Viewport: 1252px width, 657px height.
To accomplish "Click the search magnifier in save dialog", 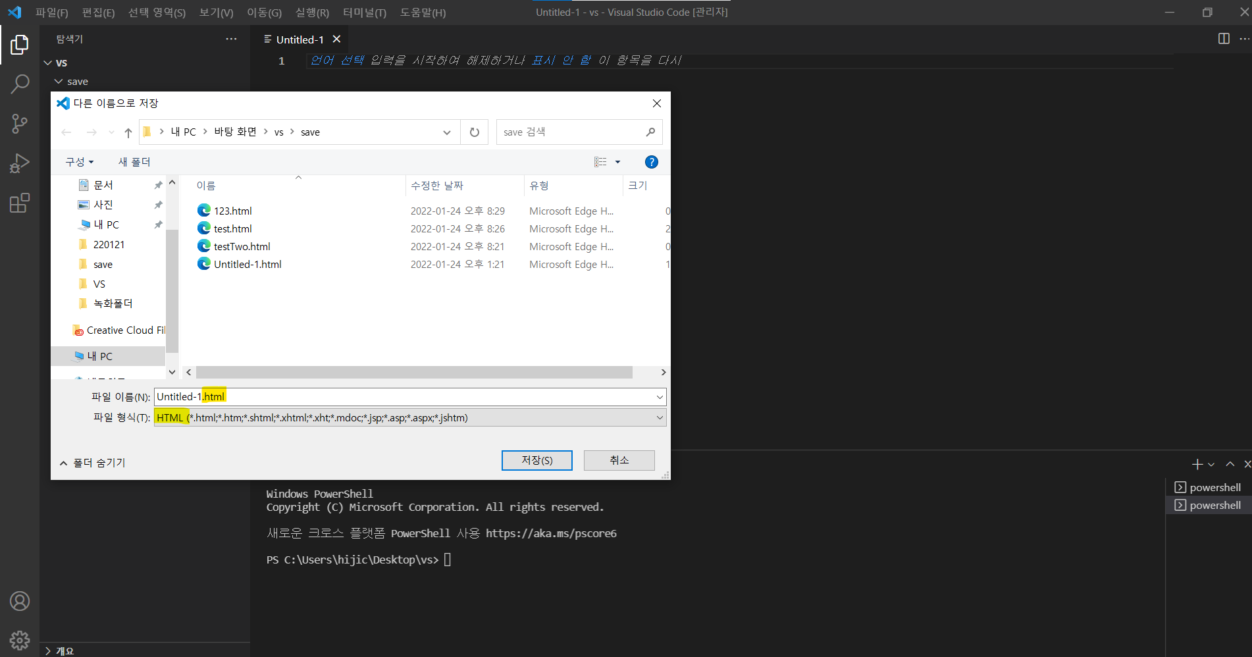I will pyautogui.click(x=650, y=132).
